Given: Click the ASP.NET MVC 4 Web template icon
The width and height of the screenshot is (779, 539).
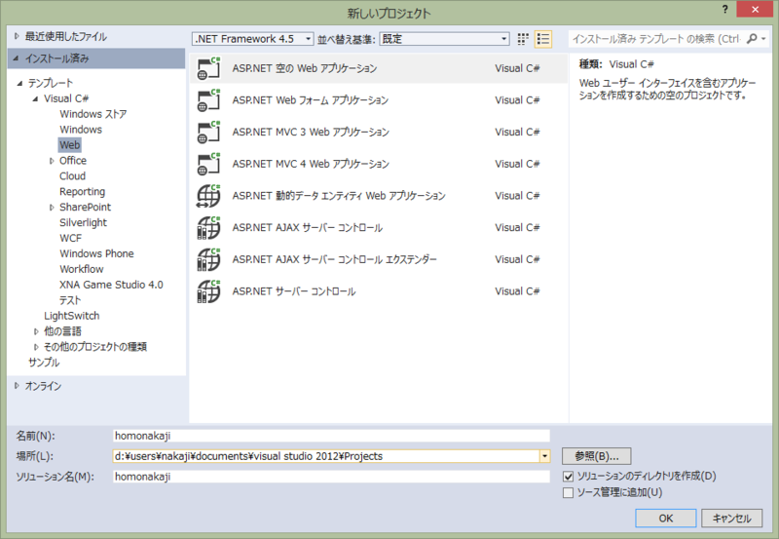Looking at the screenshot, I should coord(208,164).
